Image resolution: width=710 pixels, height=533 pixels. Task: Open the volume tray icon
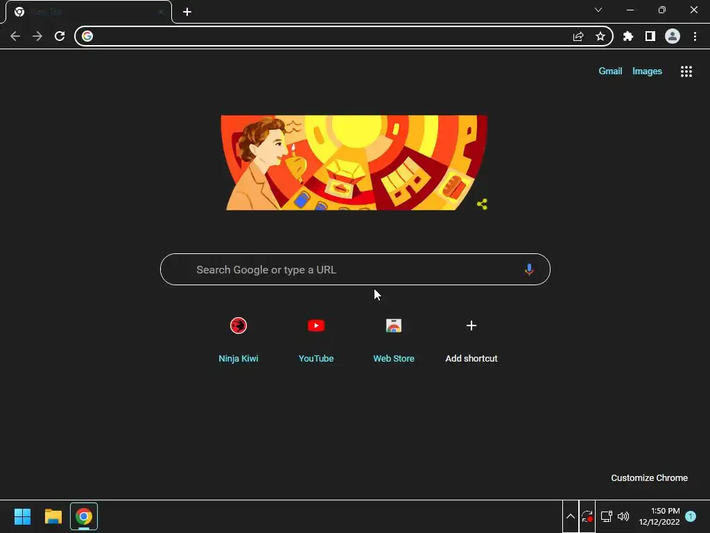coord(623,516)
